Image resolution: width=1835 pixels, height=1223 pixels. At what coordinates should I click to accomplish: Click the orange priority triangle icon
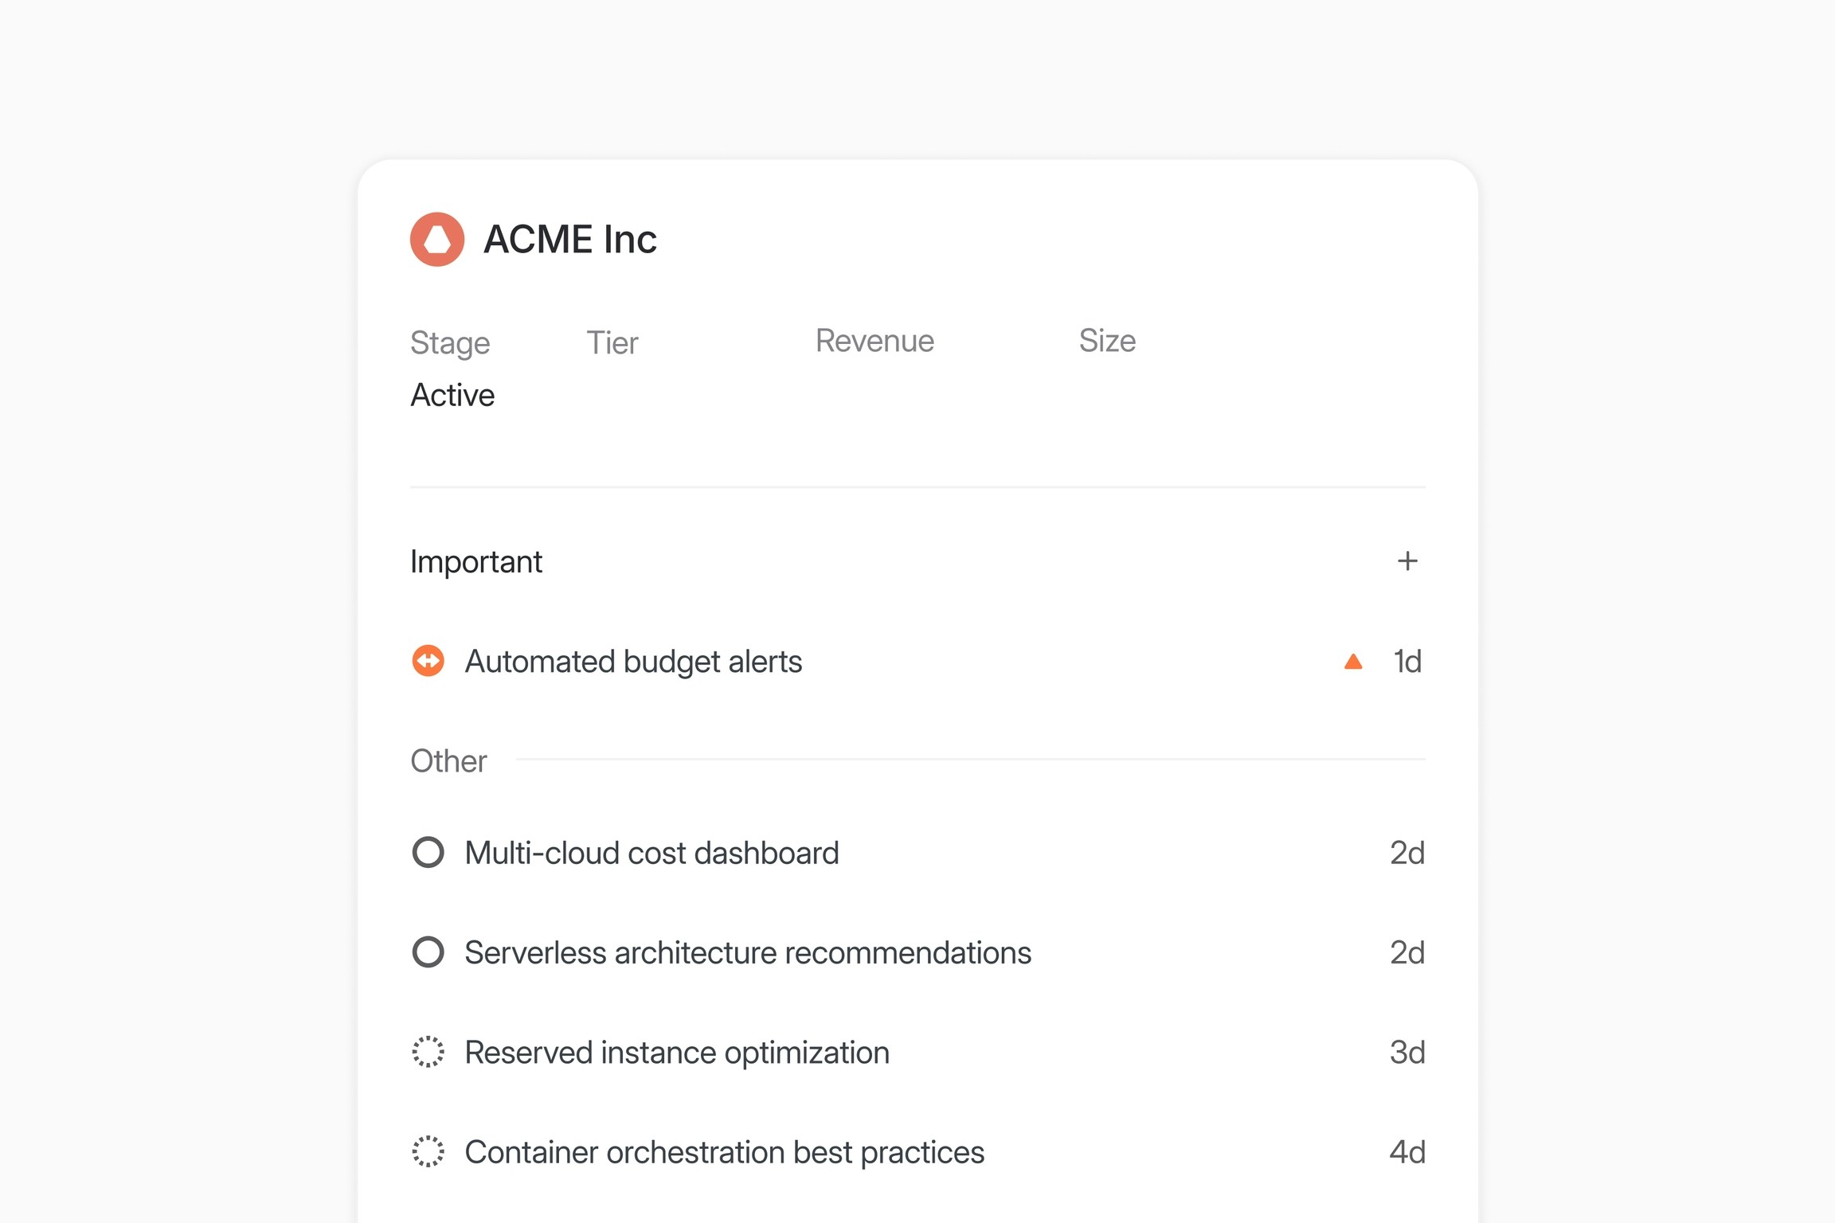click(x=1352, y=662)
